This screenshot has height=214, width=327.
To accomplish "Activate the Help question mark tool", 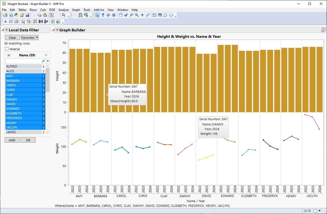I will point(103,15).
